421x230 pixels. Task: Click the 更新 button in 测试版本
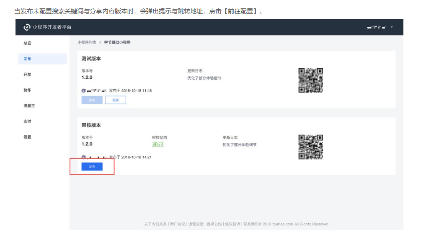click(115, 100)
